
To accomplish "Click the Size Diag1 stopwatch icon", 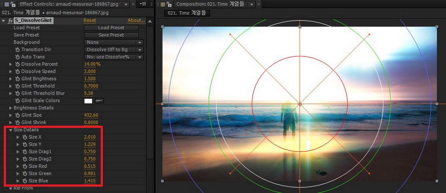I will click(25, 152).
